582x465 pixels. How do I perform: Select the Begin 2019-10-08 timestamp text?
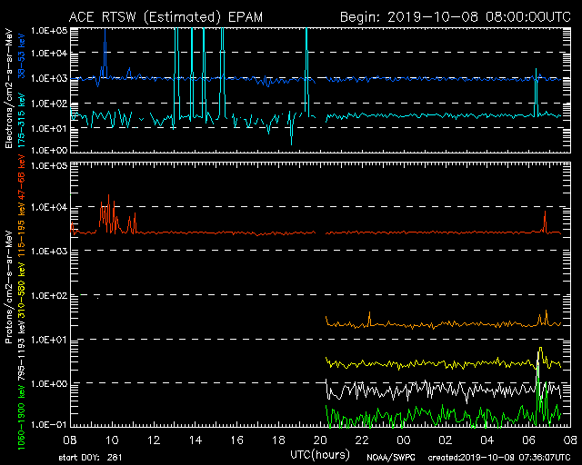pos(455,16)
